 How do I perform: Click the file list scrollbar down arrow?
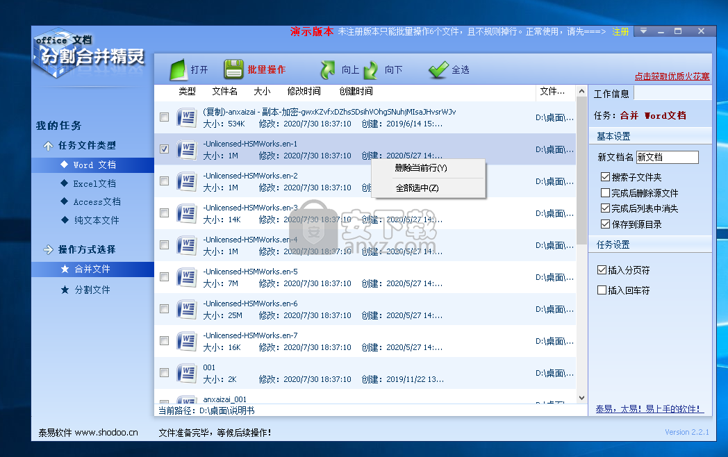(581, 397)
